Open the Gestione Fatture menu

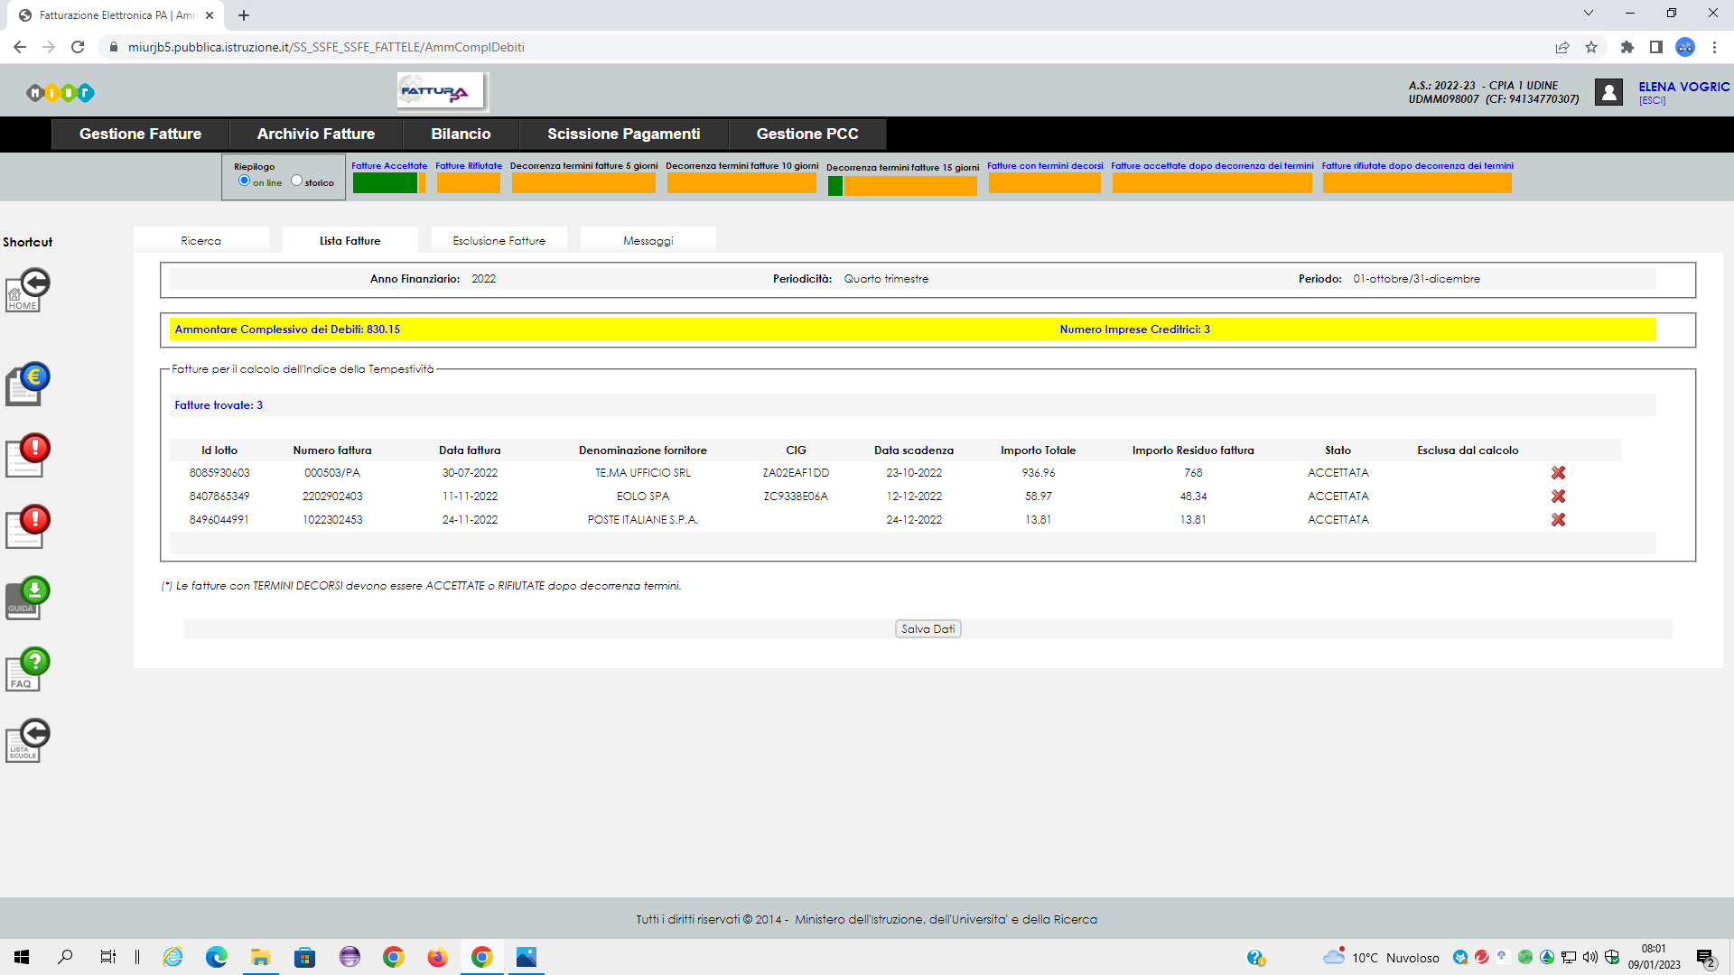(140, 134)
